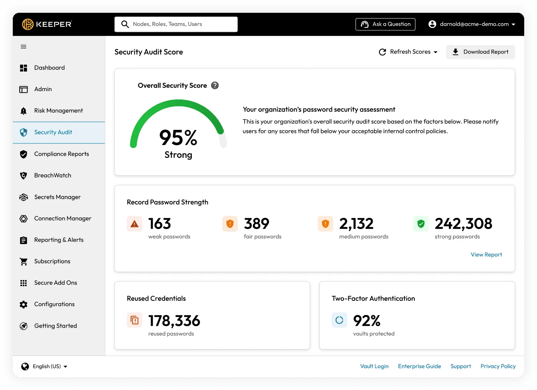The image size is (537, 390).
Task: Click the Security Audit shield icon
Action: point(24,132)
